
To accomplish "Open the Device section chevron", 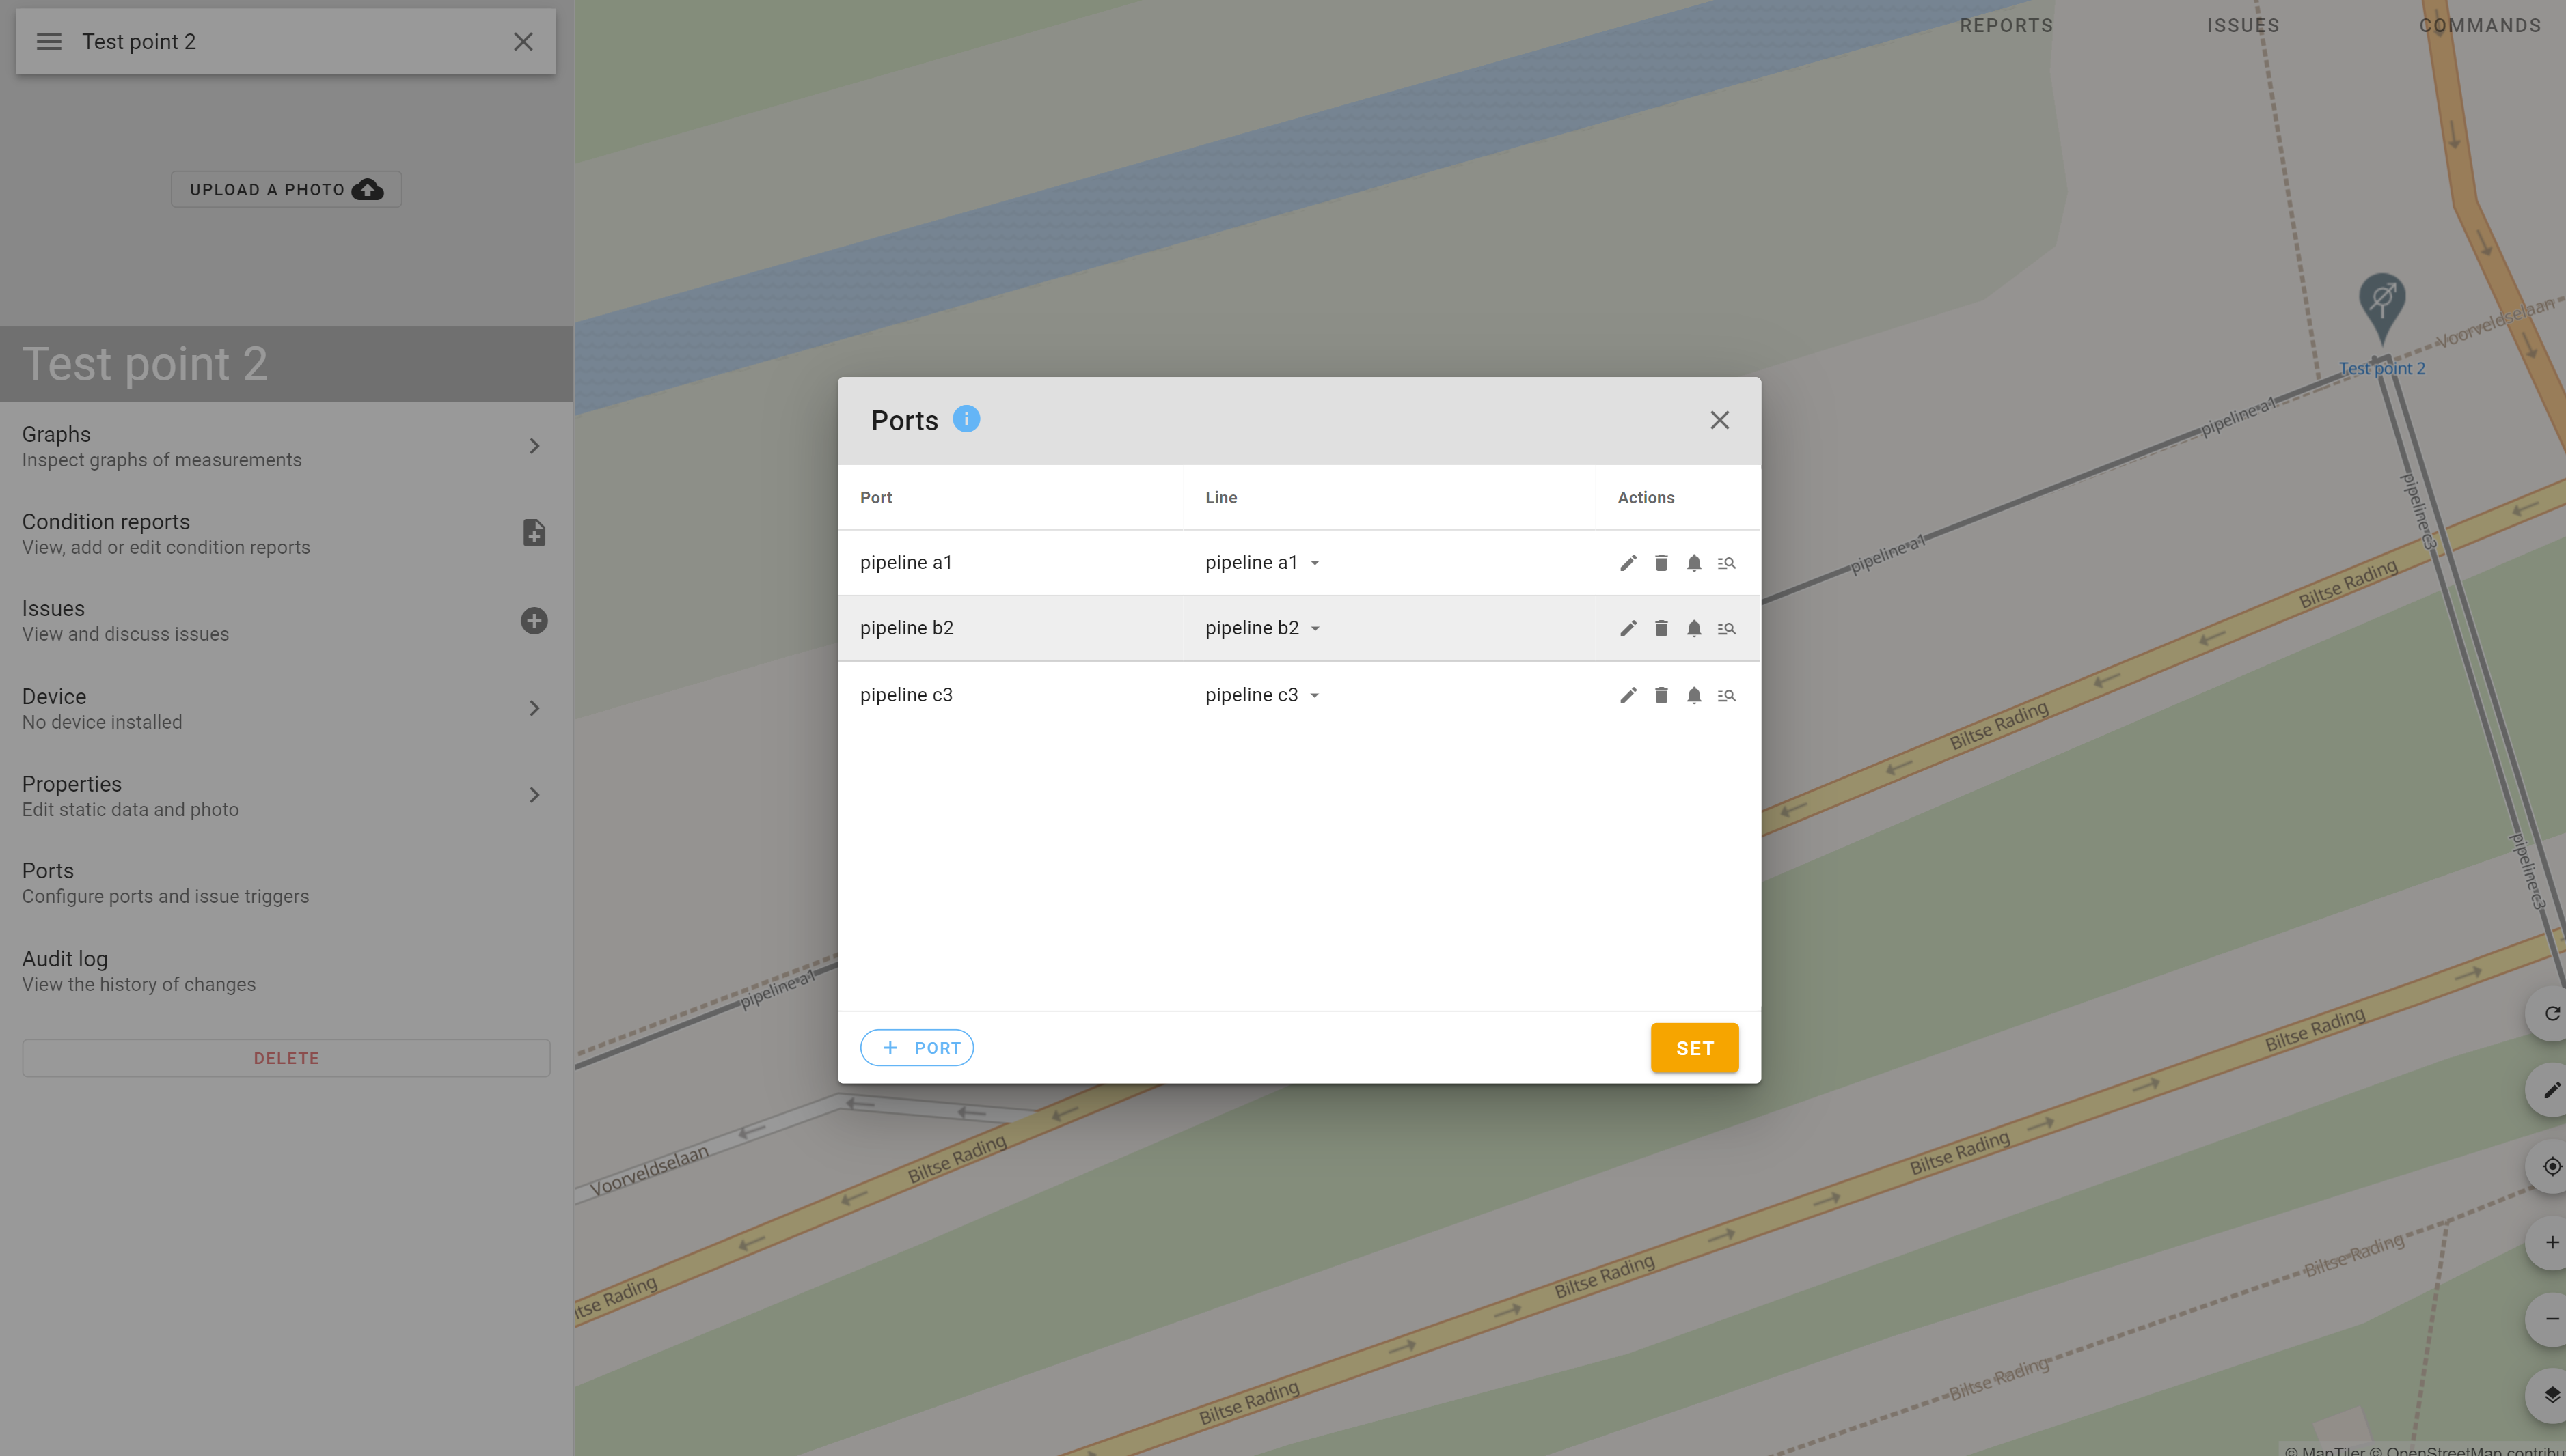I will pyautogui.click(x=533, y=708).
